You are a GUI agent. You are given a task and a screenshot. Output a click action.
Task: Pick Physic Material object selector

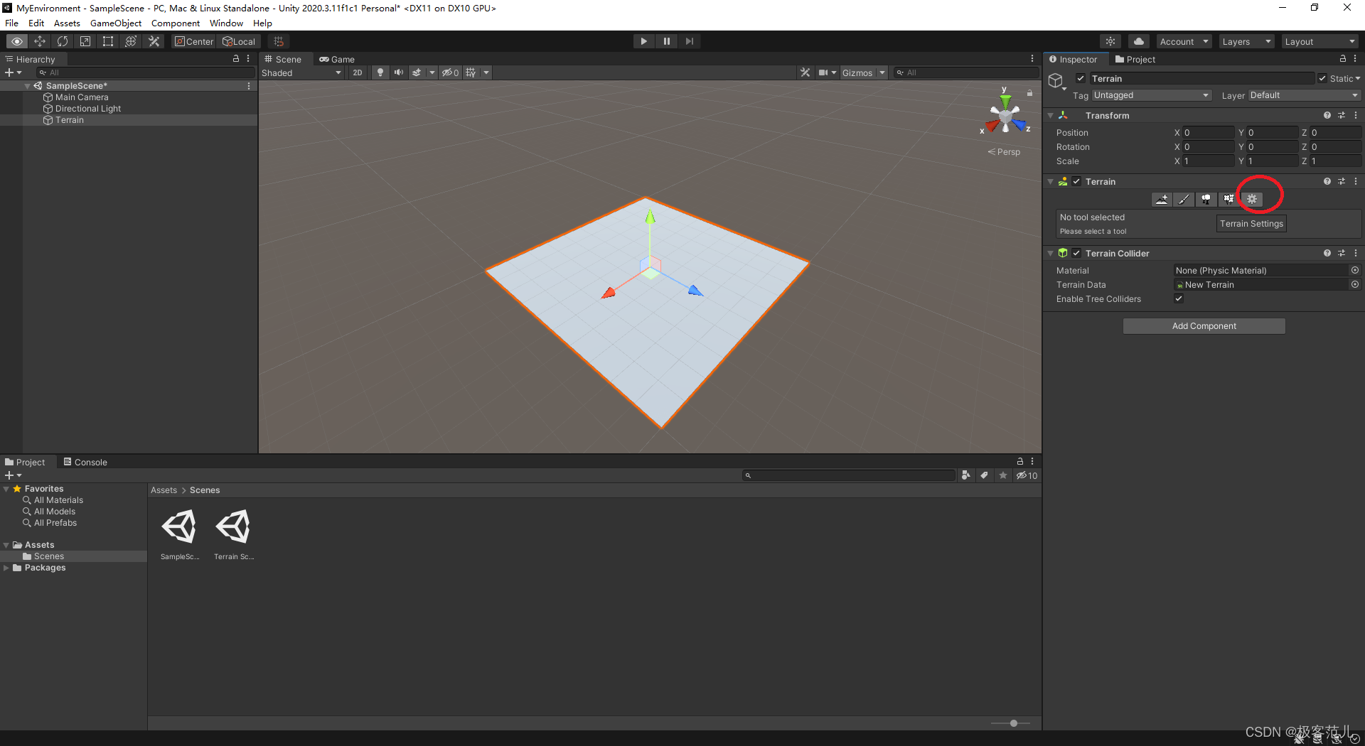[1355, 270]
